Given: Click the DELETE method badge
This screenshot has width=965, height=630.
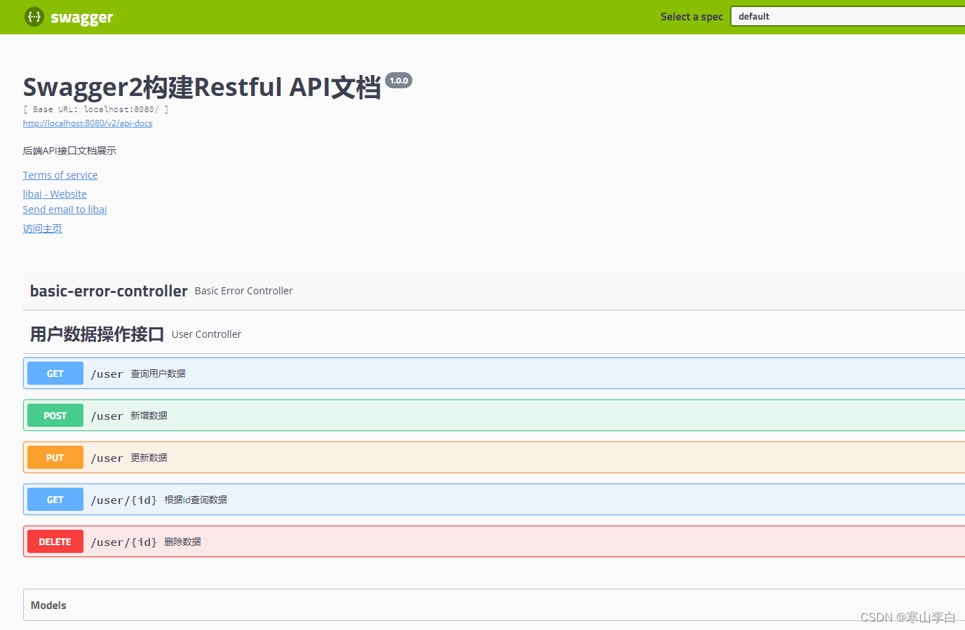Looking at the screenshot, I should pyautogui.click(x=55, y=542).
